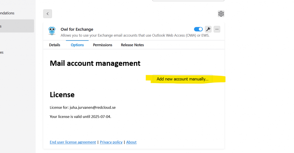Screen dimensions: 294x153
Task: View the Release Notes tab
Action: pyautogui.click(x=132, y=45)
